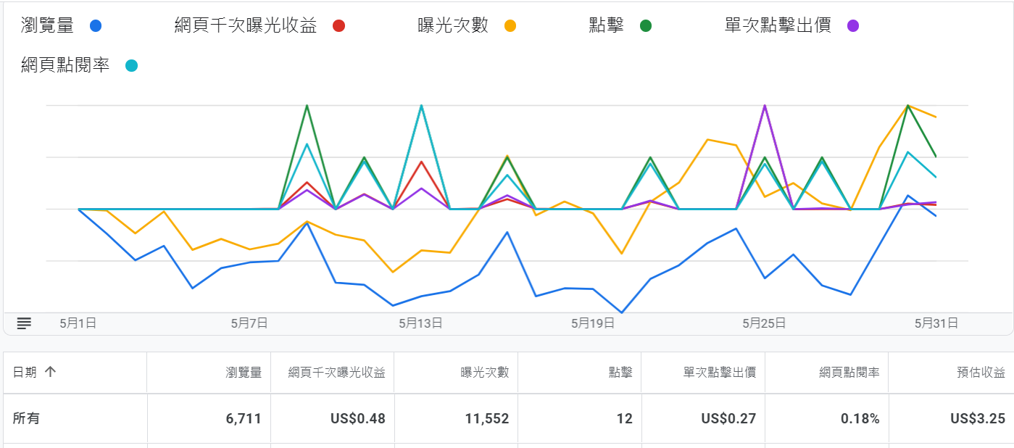
Task: Click the blue 瀏覽量 legend dot
Action: [x=95, y=26]
